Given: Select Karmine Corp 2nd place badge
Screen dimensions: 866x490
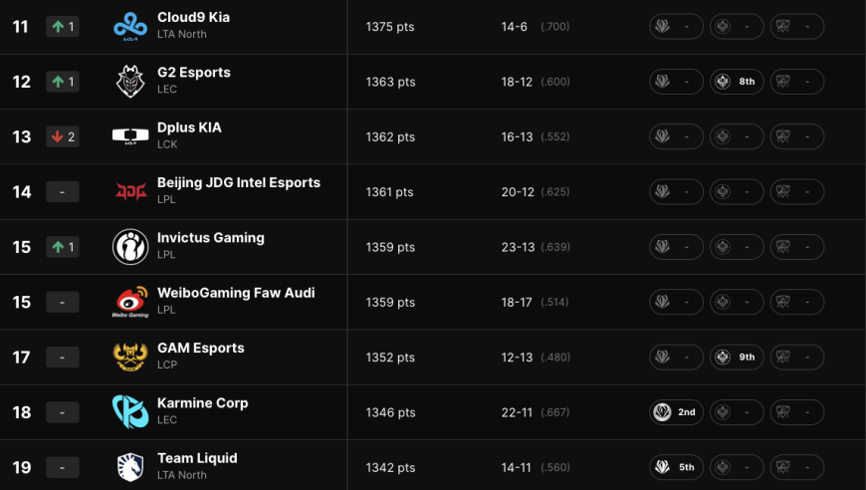Looking at the screenshot, I should coord(676,411).
